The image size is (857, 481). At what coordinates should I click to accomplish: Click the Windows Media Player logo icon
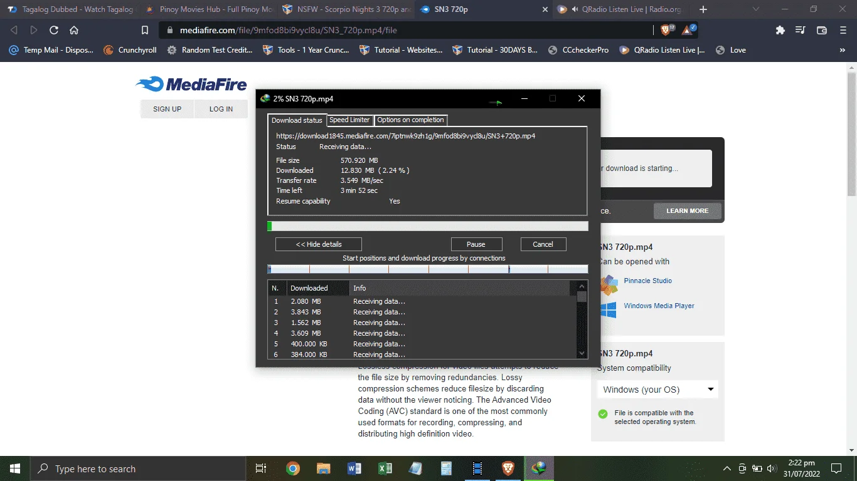(608, 309)
